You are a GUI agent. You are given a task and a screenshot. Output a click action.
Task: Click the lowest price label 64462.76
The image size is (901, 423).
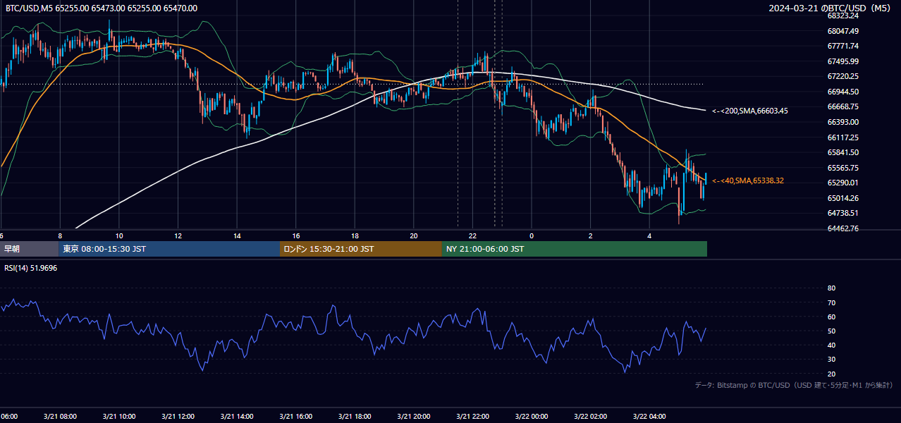(843, 228)
